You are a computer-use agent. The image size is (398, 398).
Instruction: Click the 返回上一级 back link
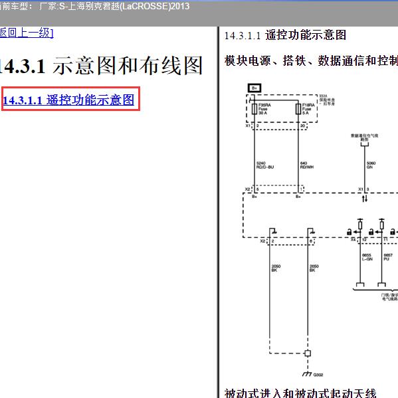click(27, 33)
